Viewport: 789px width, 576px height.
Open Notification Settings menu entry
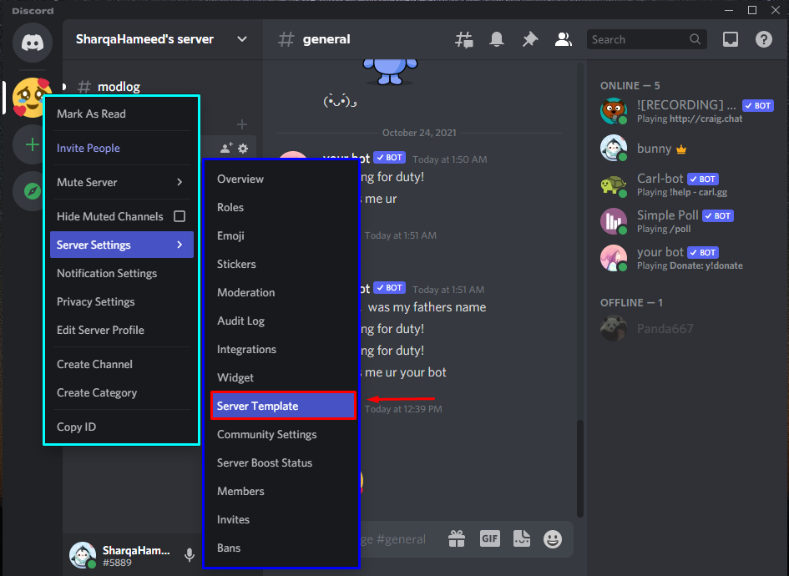[122, 273]
